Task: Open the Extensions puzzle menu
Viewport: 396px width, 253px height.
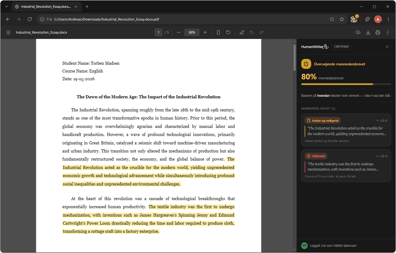Action: click(x=367, y=19)
